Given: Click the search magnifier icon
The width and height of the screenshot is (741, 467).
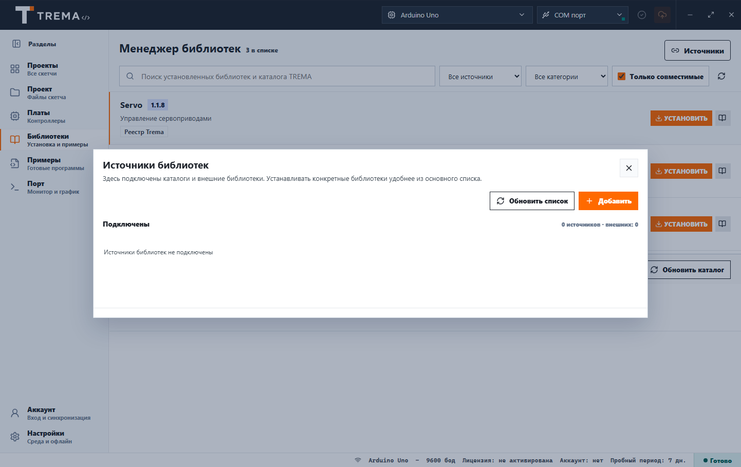Looking at the screenshot, I should pyautogui.click(x=130, y=76).
